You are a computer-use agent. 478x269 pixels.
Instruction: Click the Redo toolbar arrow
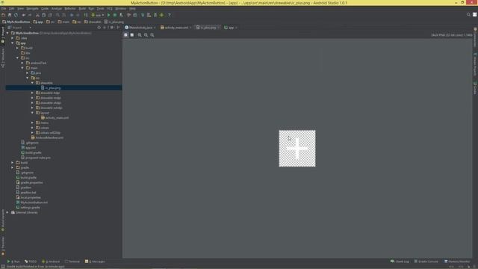pos(30,15)
